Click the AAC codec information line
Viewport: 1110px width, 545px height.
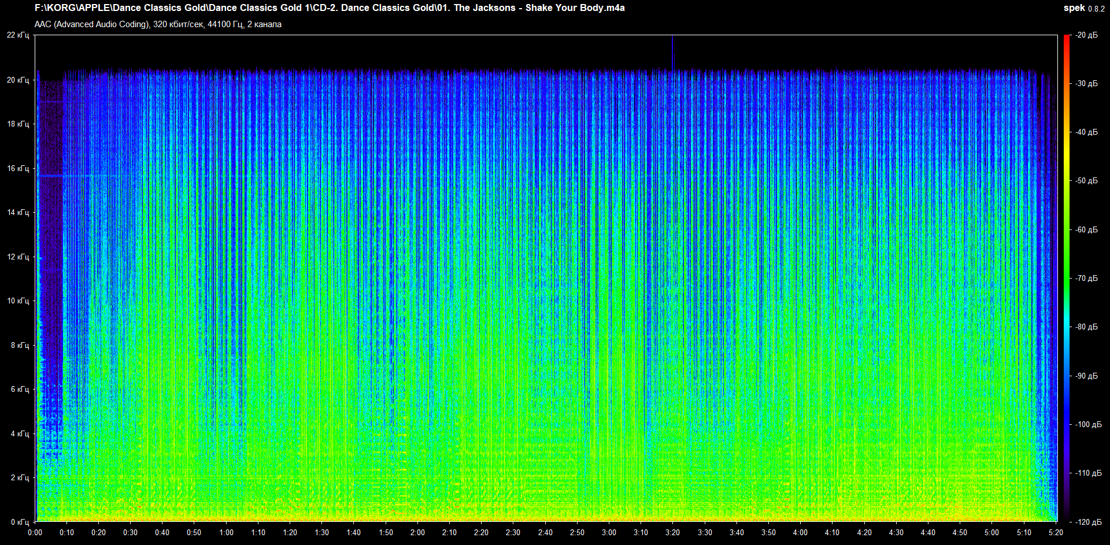coord(158,24)
